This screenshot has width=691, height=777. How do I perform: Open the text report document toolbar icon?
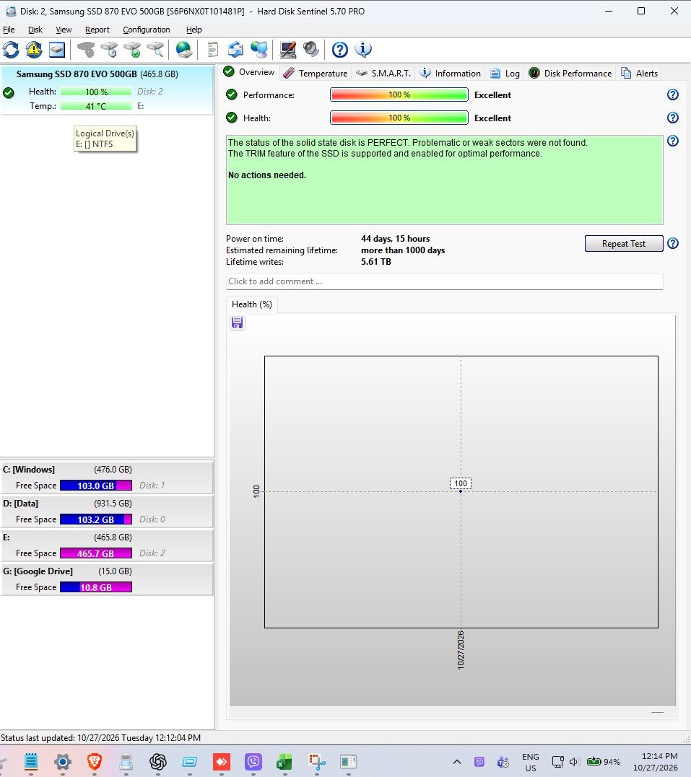click(x=213, y=50)
